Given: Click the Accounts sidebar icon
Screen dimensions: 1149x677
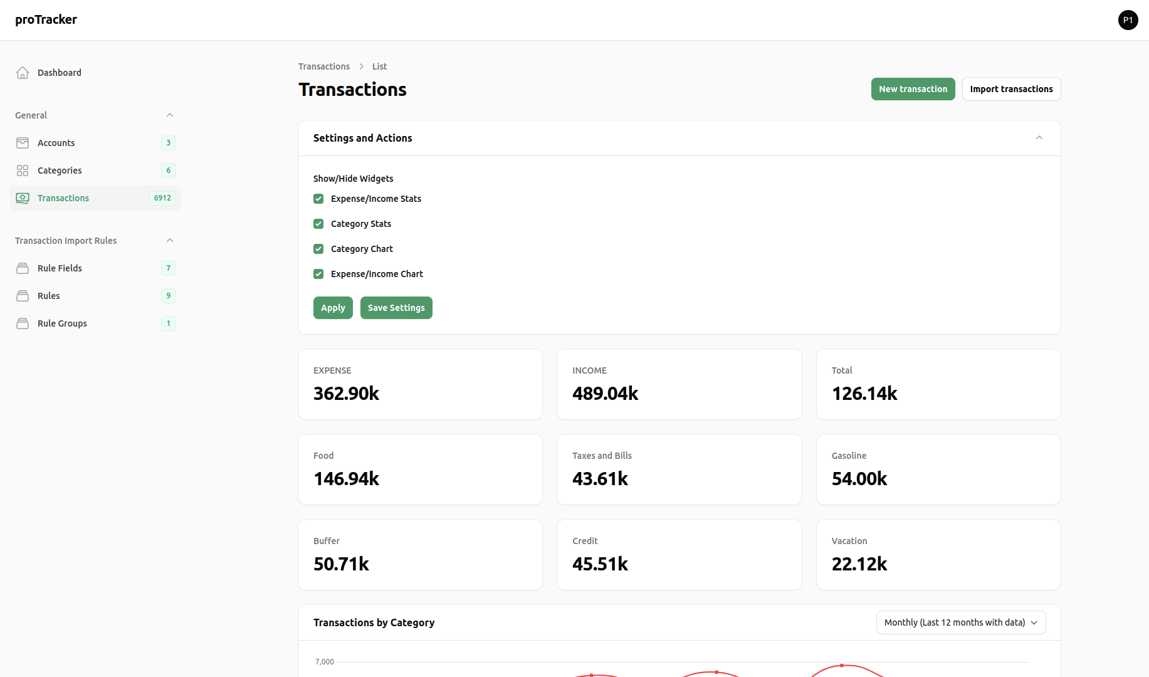Looking at the screenshot, I should (x=23, y=143).
